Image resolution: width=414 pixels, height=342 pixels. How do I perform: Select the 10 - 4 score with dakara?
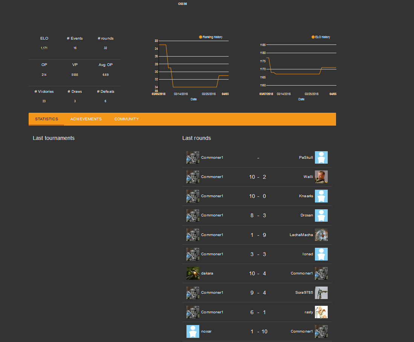(257, 273)
